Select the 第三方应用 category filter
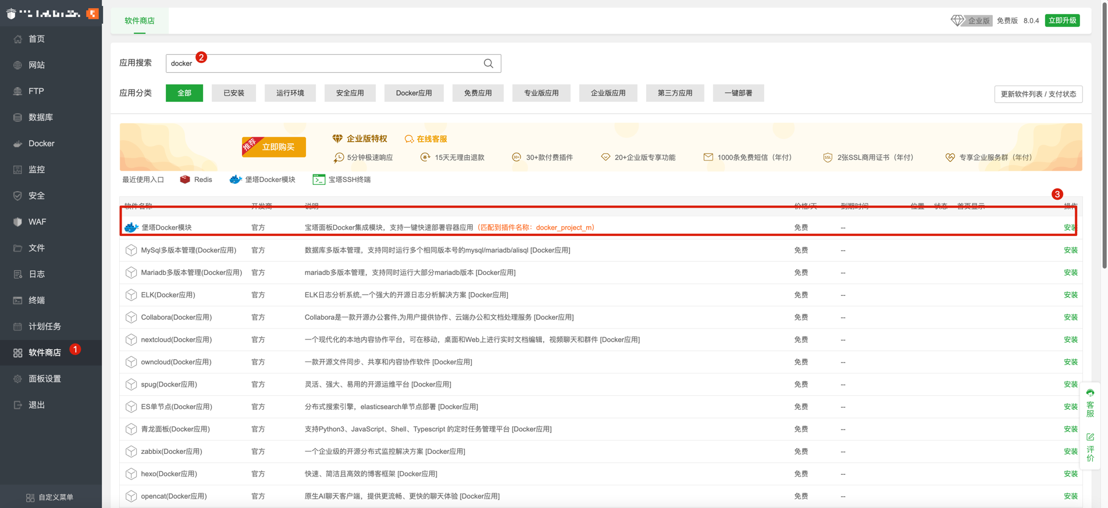This screenshot has width=1108, height=508. click(x=675, y=93)
